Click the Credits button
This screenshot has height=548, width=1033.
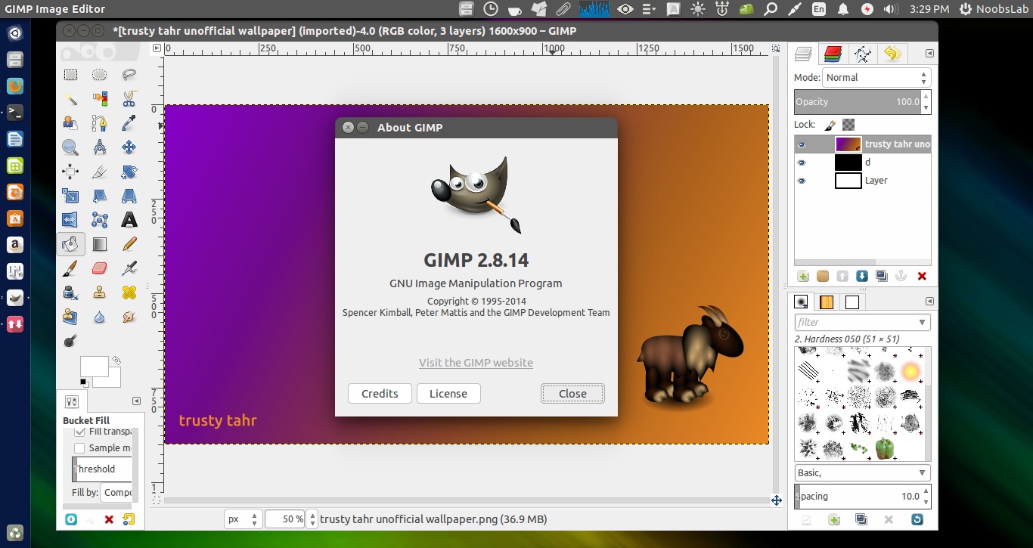point(379,393)
